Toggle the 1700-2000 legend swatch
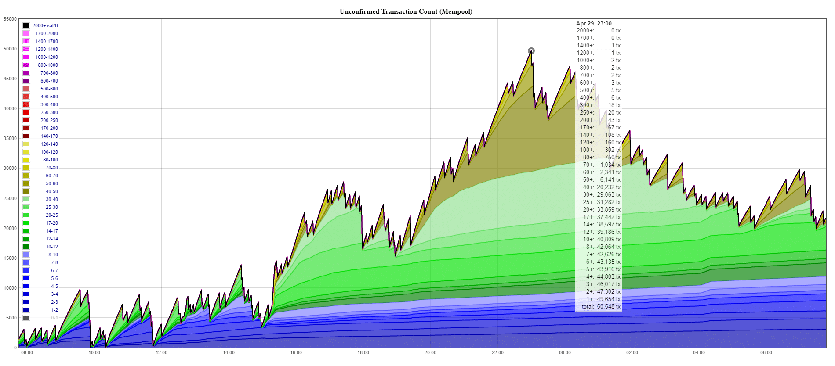 click(x=26, y=33)
